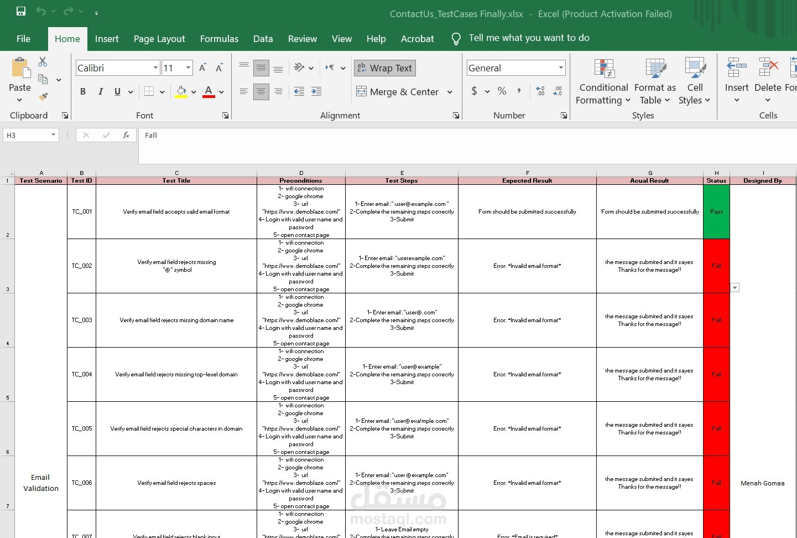Apply Percent Style to the cell

click(x=502, y=91)
